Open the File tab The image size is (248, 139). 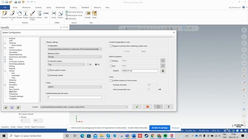(x=5, y=7)
